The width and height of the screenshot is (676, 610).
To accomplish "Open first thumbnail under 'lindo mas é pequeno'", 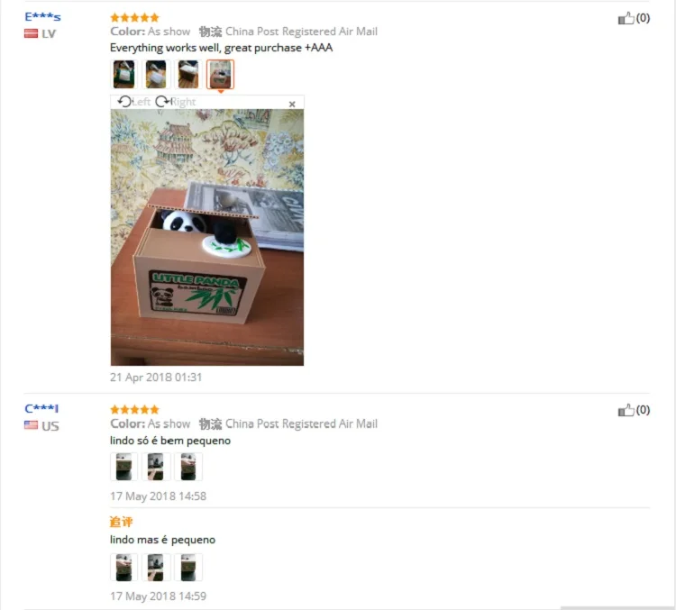I will (124, 568).
